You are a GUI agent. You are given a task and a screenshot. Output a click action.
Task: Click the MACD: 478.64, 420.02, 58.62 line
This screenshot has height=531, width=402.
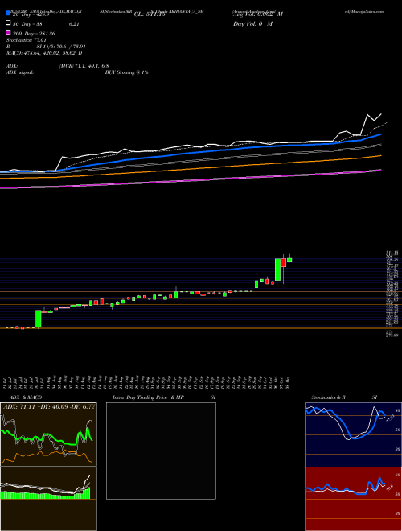pos(44,53)
